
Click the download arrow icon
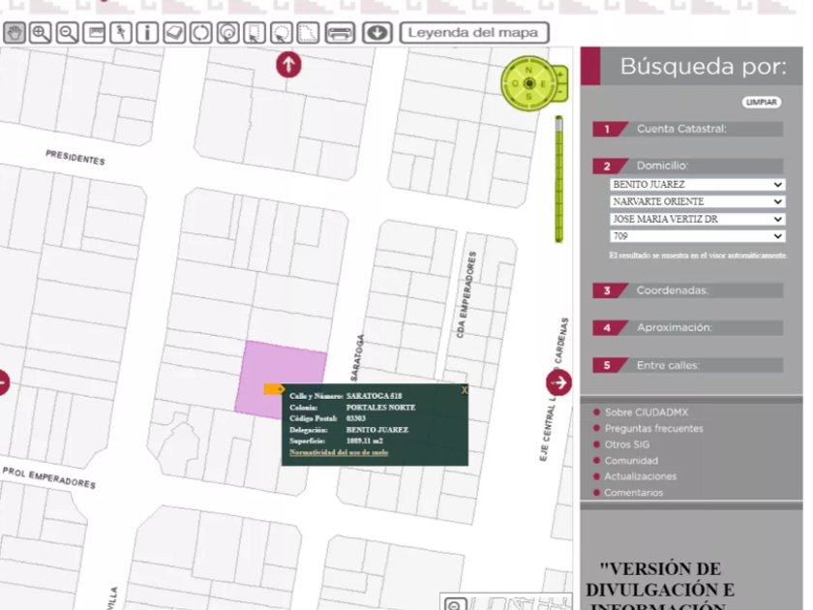376,33
